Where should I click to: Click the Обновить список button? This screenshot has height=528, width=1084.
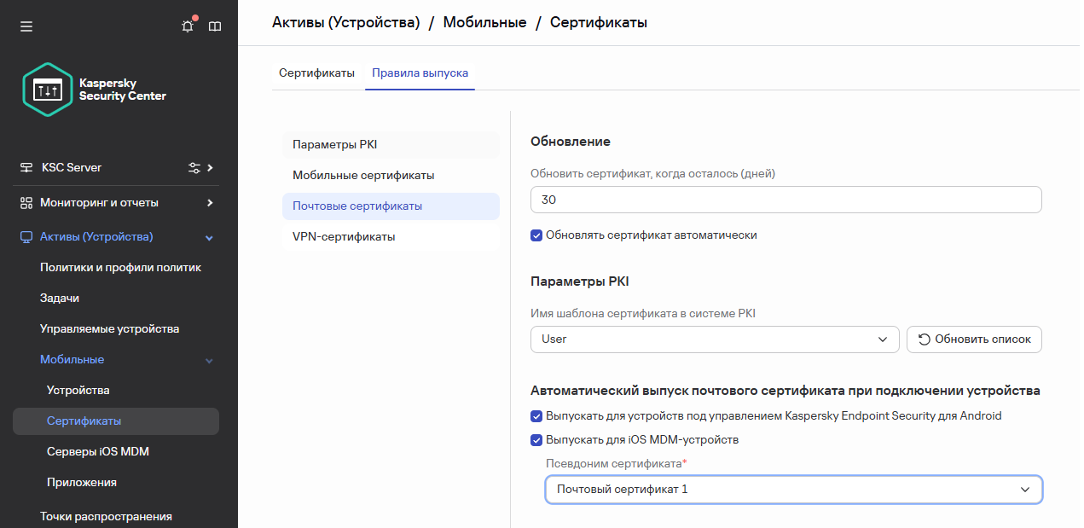(974, 339)
